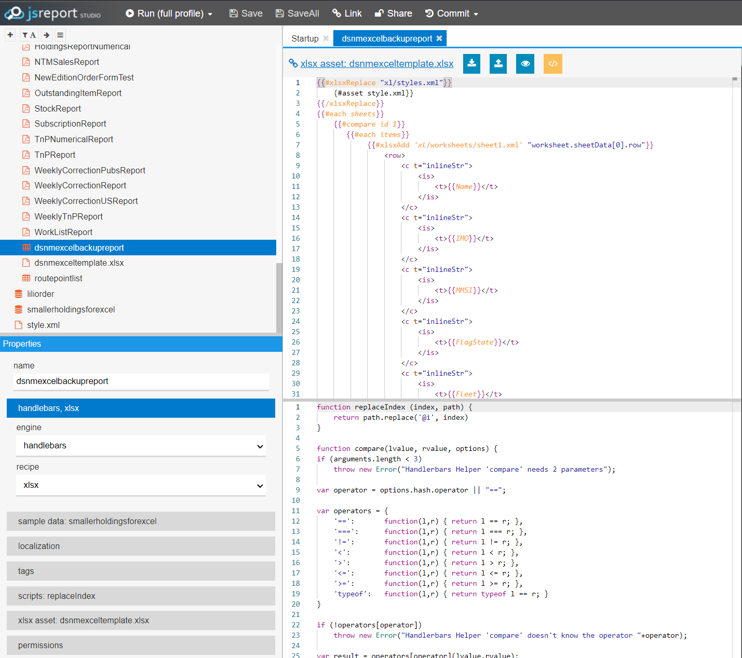Viewport: 742px width, 658px height.
Task: Open the hamburger menu icon in toolbar
Action: pyautogui.click(x=60, y=35)
